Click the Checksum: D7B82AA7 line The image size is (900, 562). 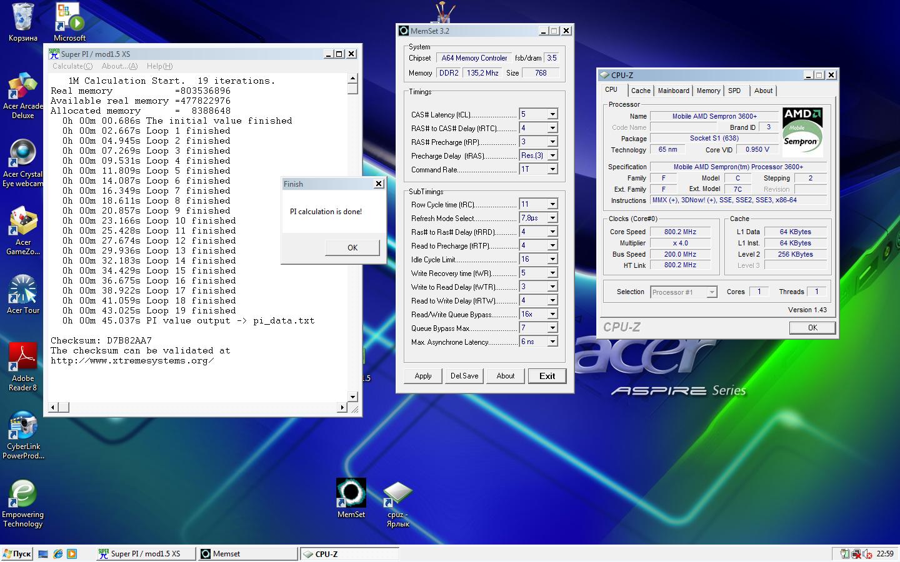[101, 340]
